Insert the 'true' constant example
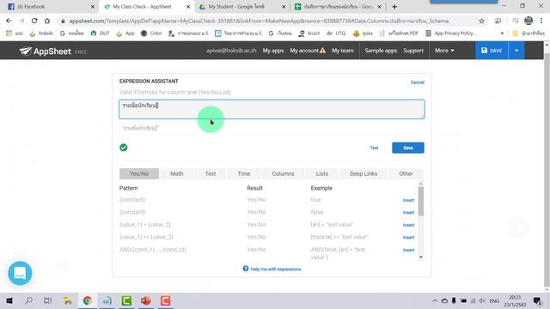The width and height of the screenshot is (550, 309). tap(408, 200)
